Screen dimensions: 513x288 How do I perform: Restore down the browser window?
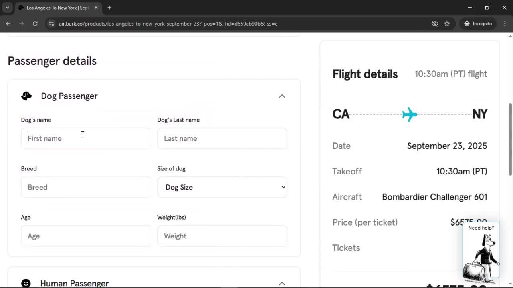[487, 8]
